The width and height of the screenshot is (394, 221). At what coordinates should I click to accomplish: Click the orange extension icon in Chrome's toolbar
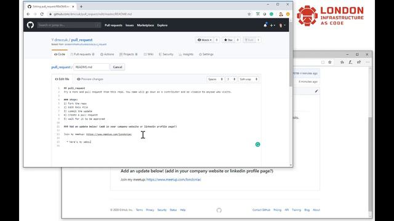[x=288, y=14]
